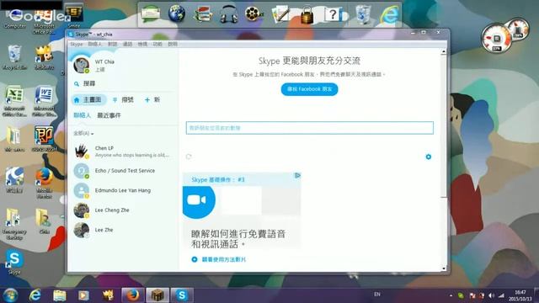539x303 pixels.
Task: Open the film reel icon in top dock
Action: (254, 14)
